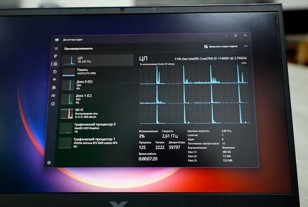Open the App history sidebar icon

(x=55, y=72)
